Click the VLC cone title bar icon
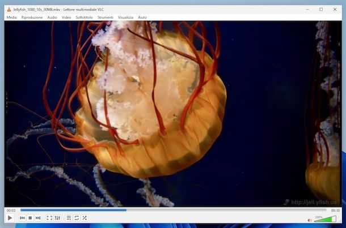346x228 pixels. coord(9,10)
